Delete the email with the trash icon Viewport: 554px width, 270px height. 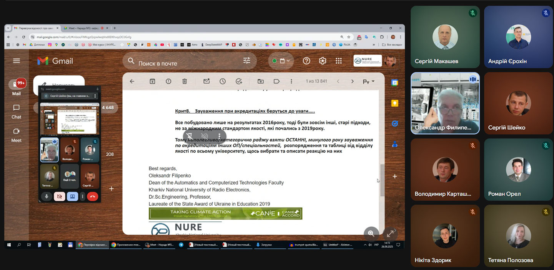185,81
